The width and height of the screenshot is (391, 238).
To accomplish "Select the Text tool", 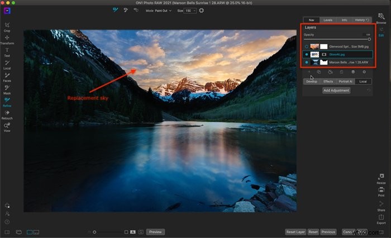I will tap(7, 53).
